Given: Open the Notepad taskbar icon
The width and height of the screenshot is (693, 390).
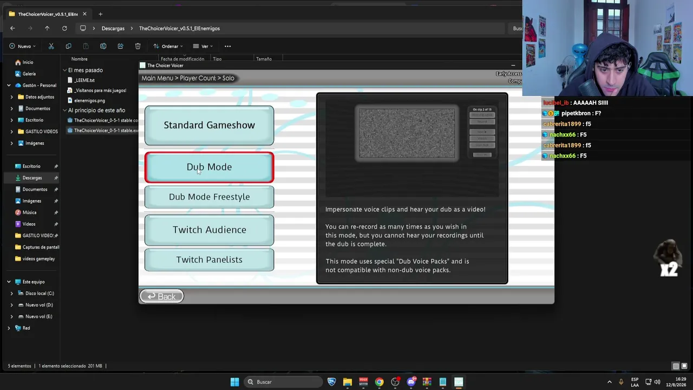Looking at the screenshot, I should tap(443, 382).
